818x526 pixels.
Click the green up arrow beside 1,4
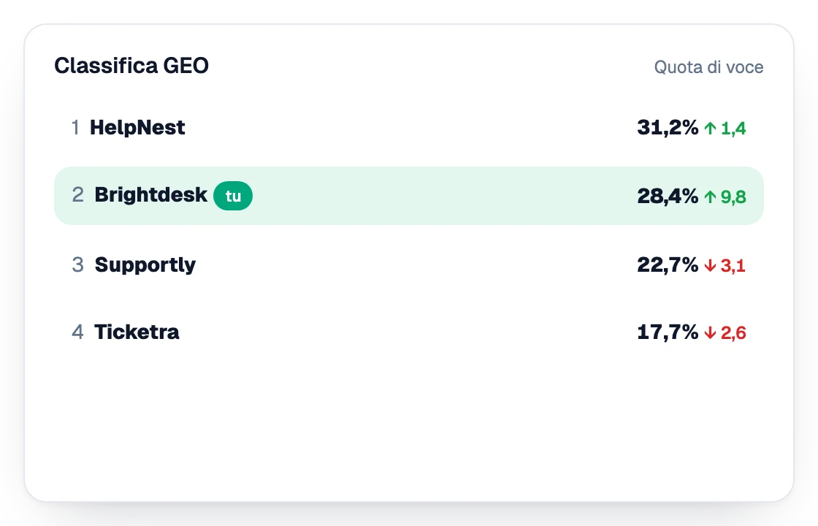pyautogui.click(x=710, y=129)
